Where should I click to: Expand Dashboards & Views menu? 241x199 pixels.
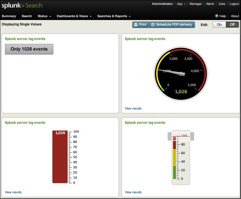pos(74,16)
